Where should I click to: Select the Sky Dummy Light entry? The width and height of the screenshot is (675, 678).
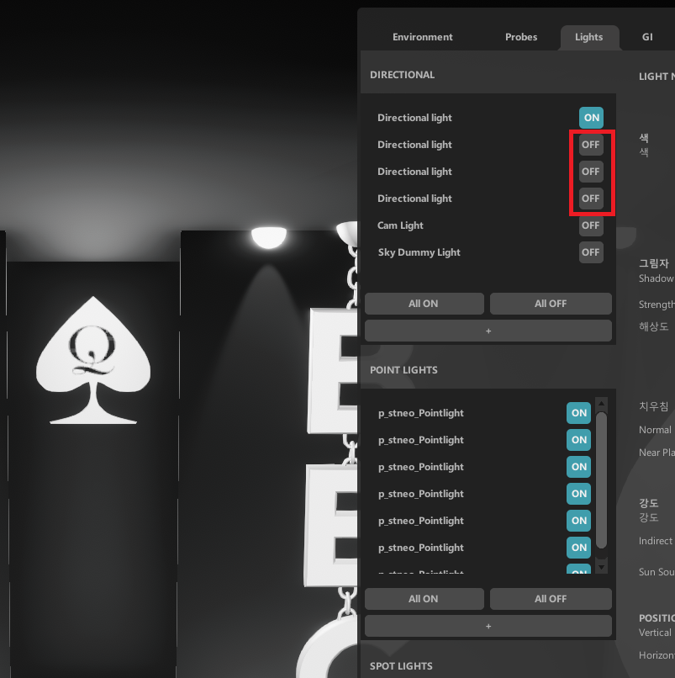point(419,252)
